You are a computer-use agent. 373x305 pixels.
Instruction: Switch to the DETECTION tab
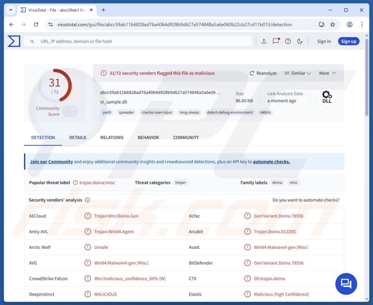pos(43,138)
